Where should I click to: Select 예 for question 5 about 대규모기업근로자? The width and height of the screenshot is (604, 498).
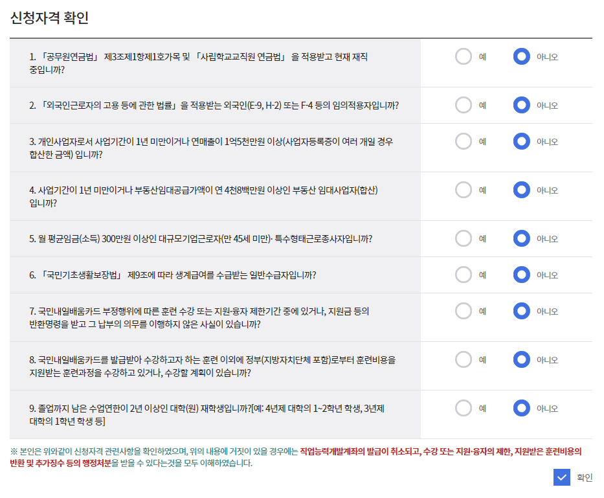click(x=464, y=238)
